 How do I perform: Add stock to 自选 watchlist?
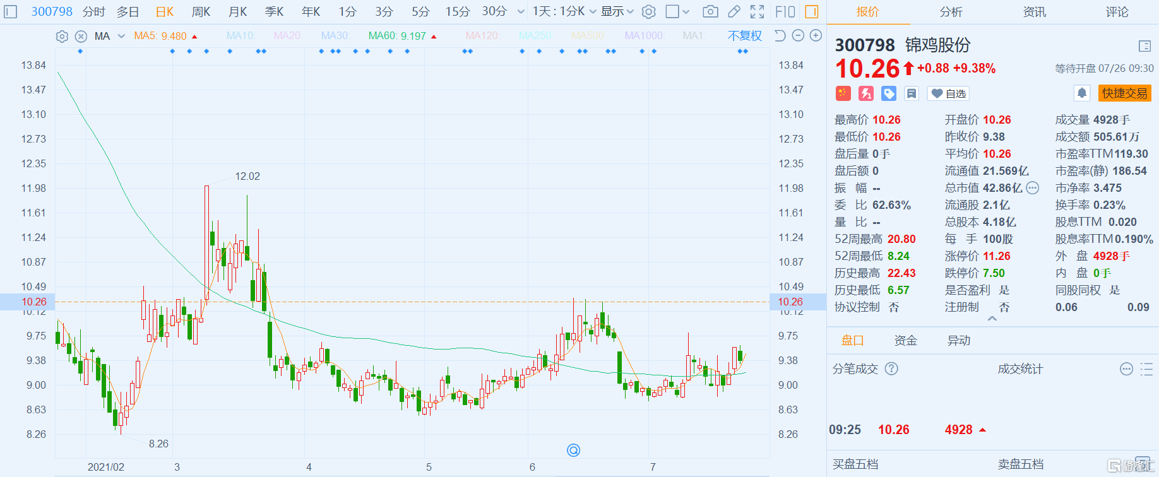[x=948, y=93]
